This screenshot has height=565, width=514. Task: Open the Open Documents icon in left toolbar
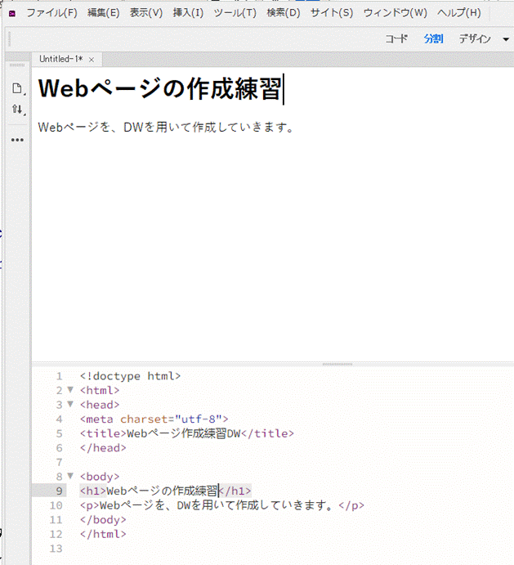coord(17,88)
